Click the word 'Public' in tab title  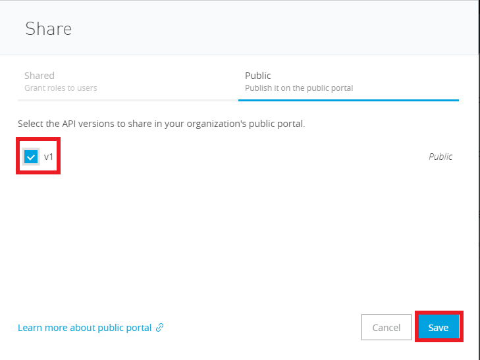(258, 76)
